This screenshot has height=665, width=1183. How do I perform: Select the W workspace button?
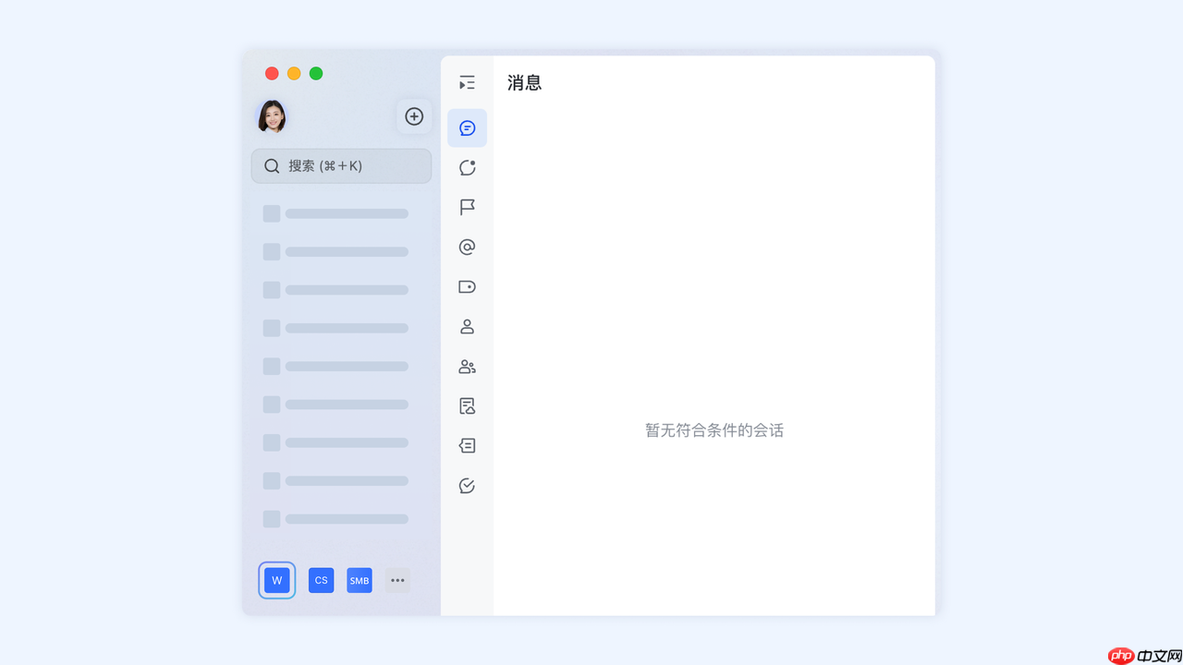(x=277, y=580)
